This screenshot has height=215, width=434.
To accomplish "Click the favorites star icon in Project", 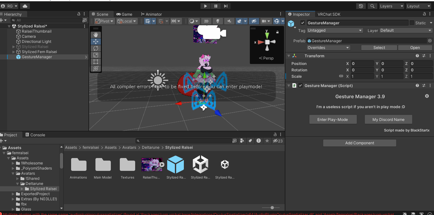I will click(267, 141).
